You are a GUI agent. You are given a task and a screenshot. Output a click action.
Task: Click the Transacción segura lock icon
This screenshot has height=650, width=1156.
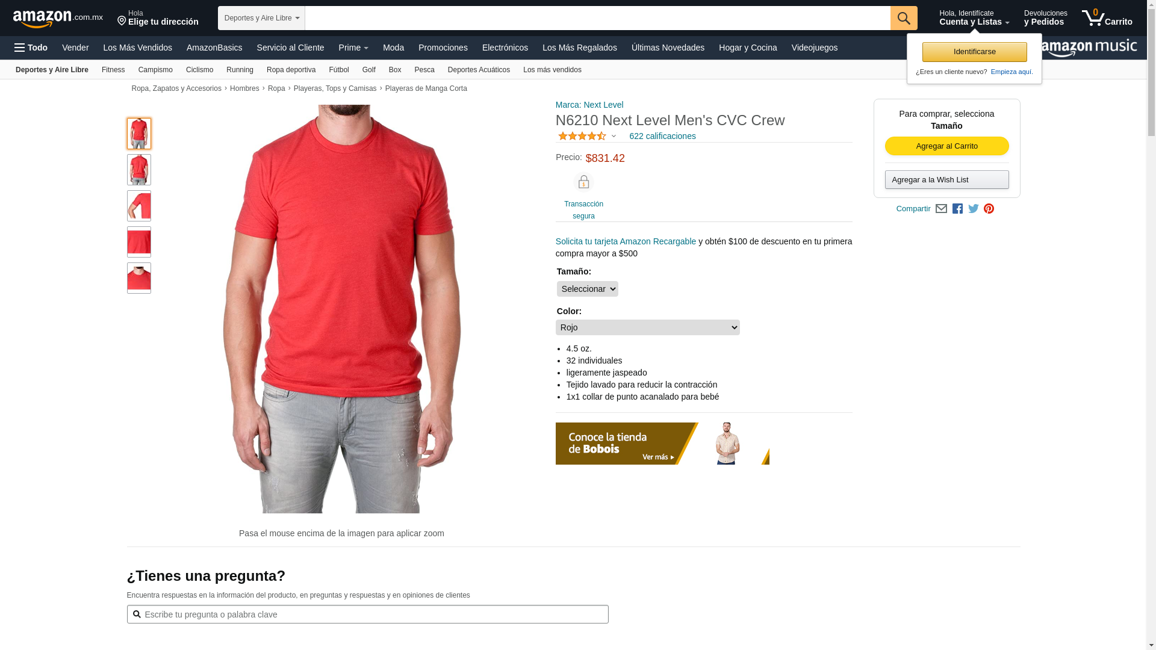click(583, 182)
